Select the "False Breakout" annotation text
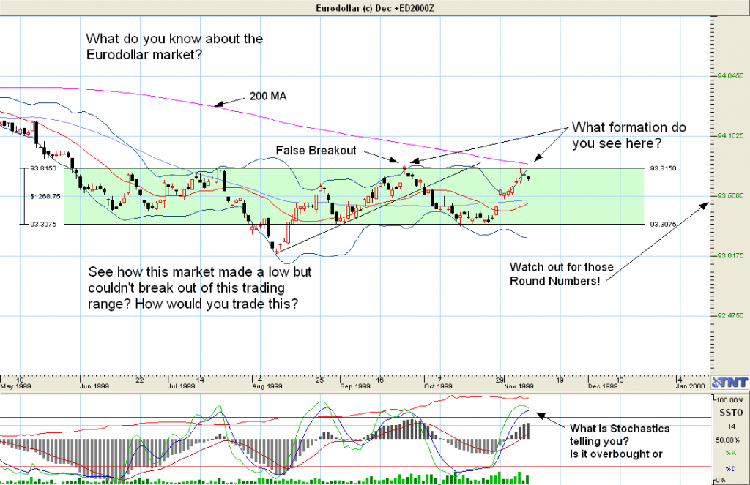 tap(316, 150)
